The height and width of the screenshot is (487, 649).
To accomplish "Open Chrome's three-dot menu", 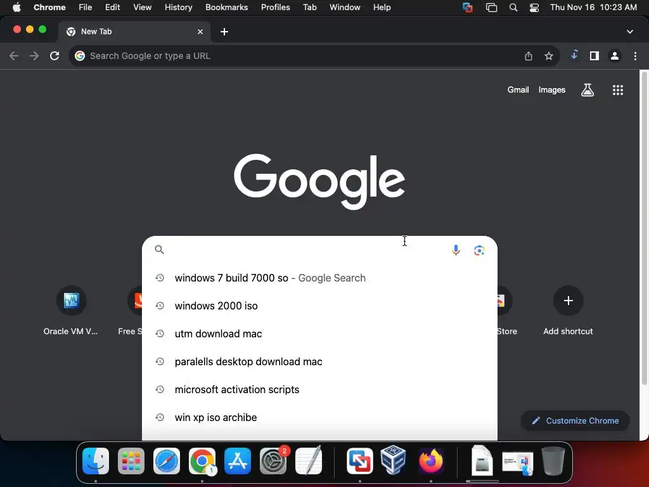I will pyautogui.click(x=635, y=56).
